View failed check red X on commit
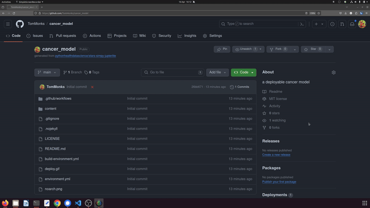The height and width of the screenshot is (208, 370). (x=92, y=87)
